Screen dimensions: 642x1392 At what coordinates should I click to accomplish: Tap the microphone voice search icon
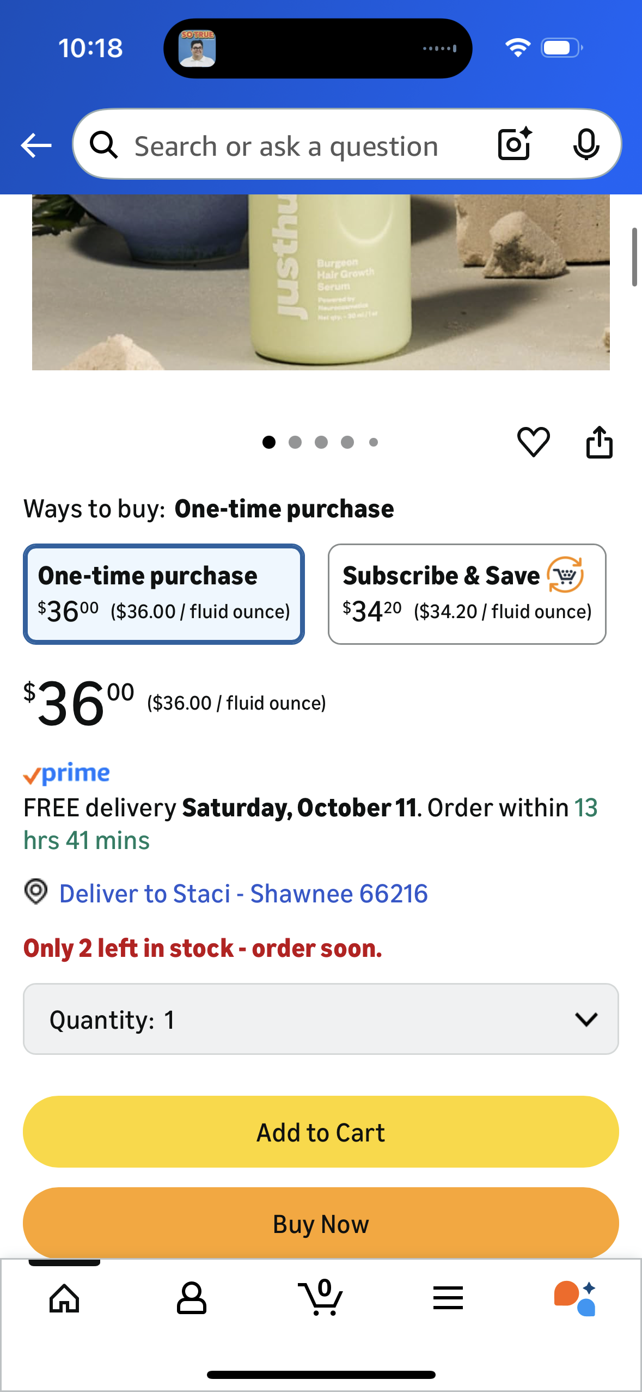pyautogui.click(x=586, y=145)
